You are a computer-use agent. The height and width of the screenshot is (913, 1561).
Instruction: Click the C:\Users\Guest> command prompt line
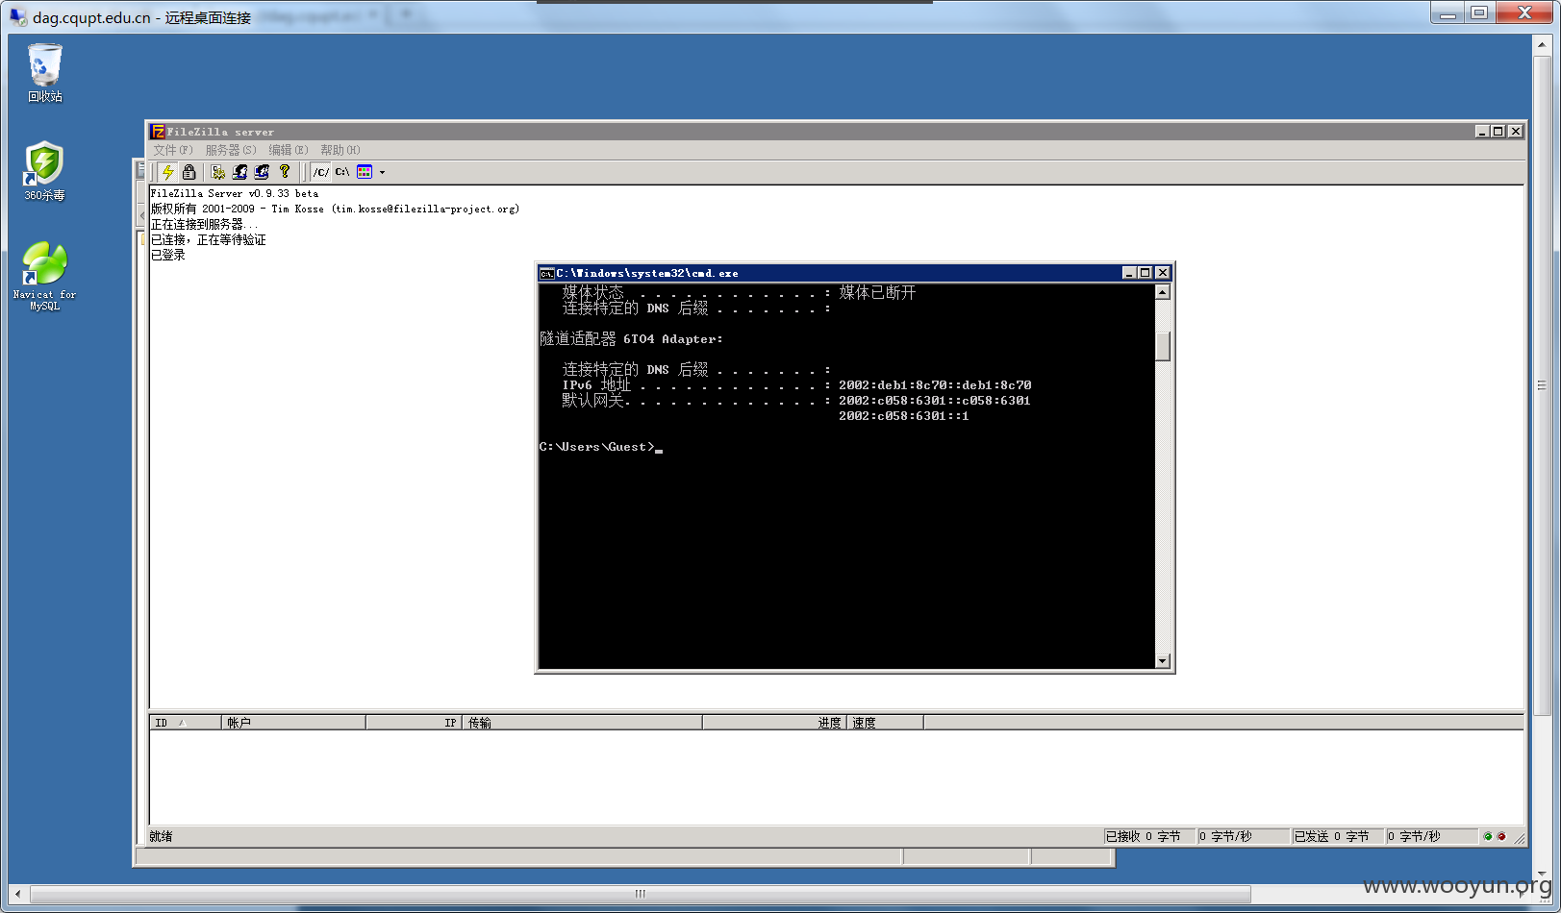click(x=601, y=447)
